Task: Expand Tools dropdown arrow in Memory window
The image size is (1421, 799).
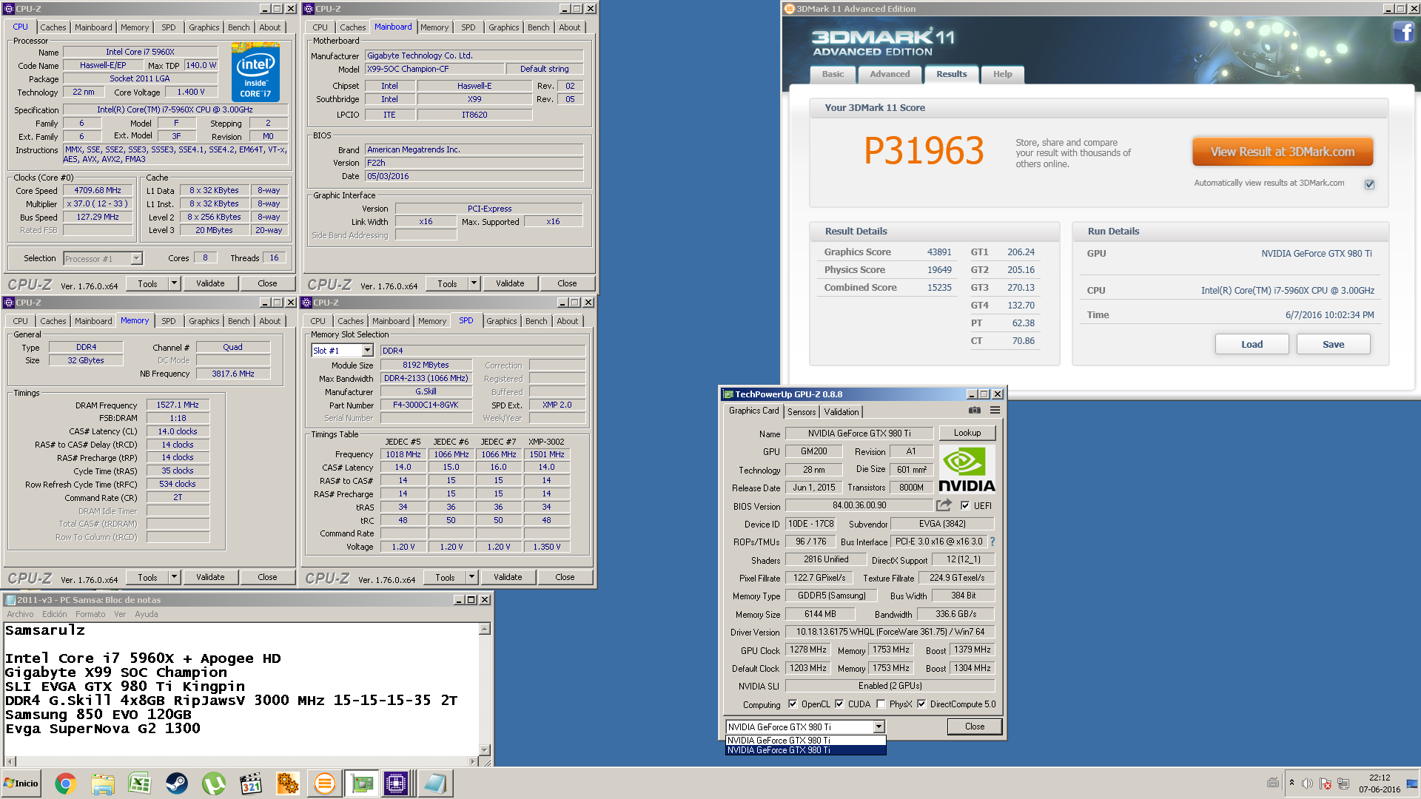Action: click(x=174, y=577)
